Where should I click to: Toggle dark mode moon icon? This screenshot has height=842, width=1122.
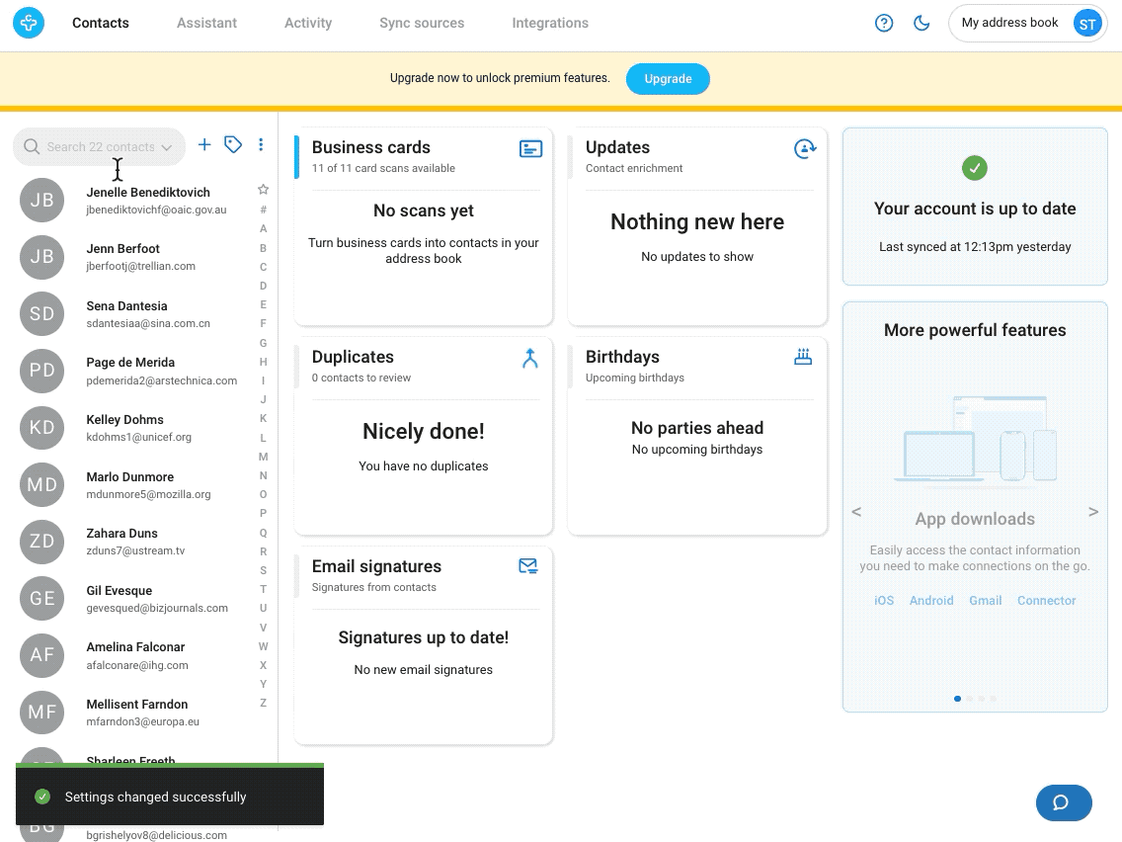click(x=922, y=23)
